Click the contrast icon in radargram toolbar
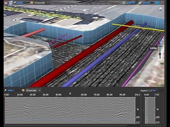This screenshot has width=170, height=127. point(5,90)
